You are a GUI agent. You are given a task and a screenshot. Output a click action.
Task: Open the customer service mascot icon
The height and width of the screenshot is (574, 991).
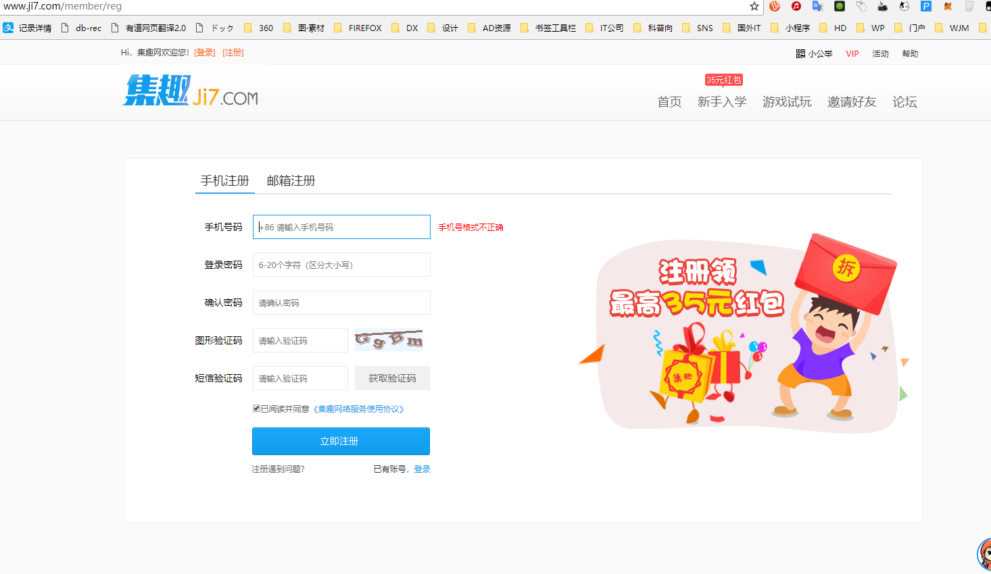[x=984, y=554]
